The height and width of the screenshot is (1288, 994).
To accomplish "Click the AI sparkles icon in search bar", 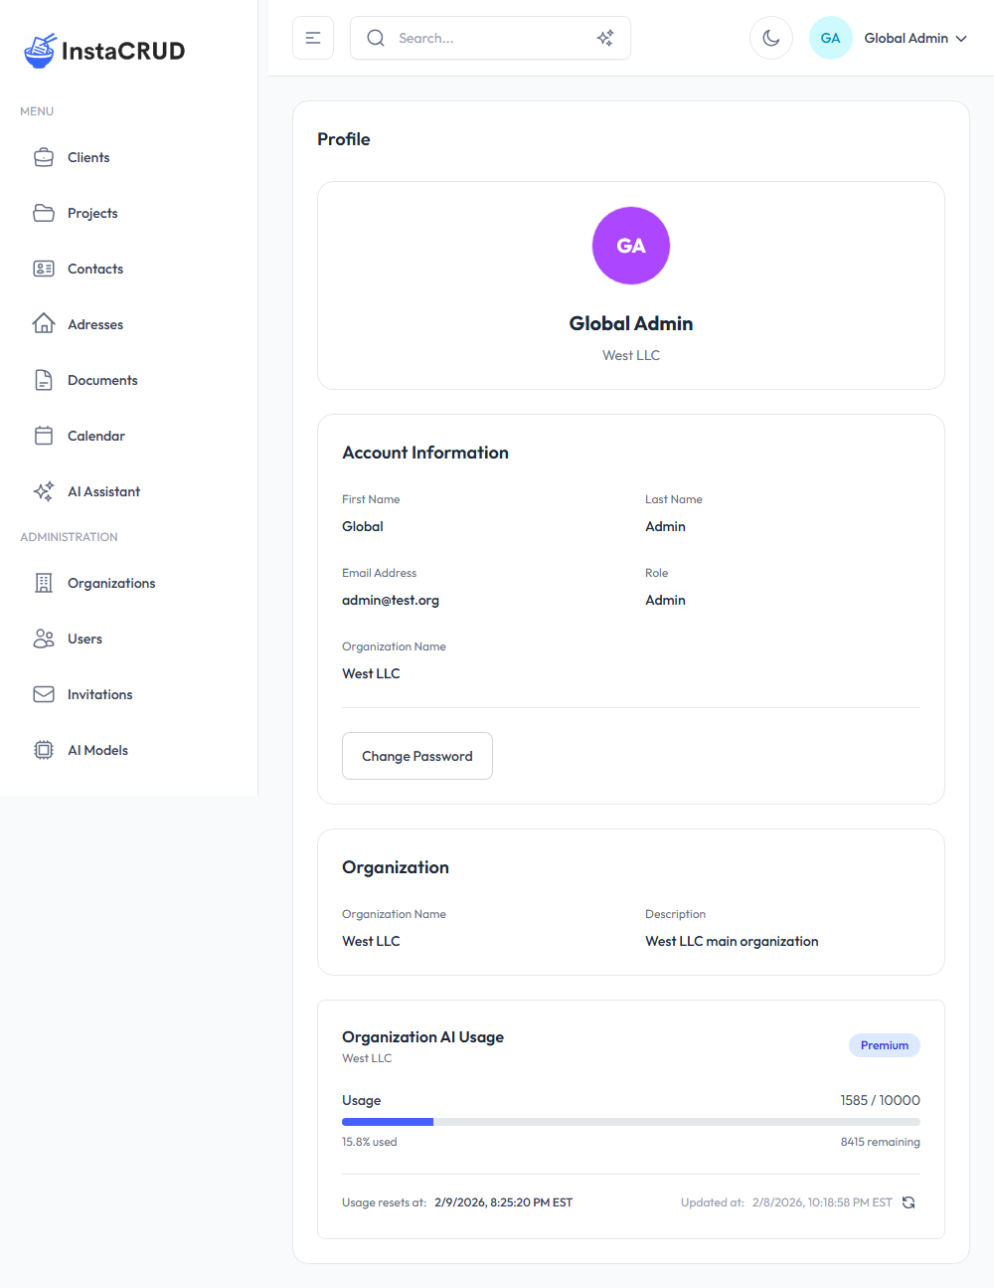I will [605, 38].
